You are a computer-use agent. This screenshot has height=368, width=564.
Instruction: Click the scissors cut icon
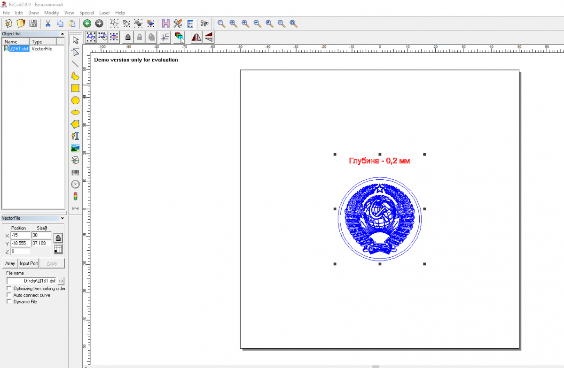coord(47,23)
